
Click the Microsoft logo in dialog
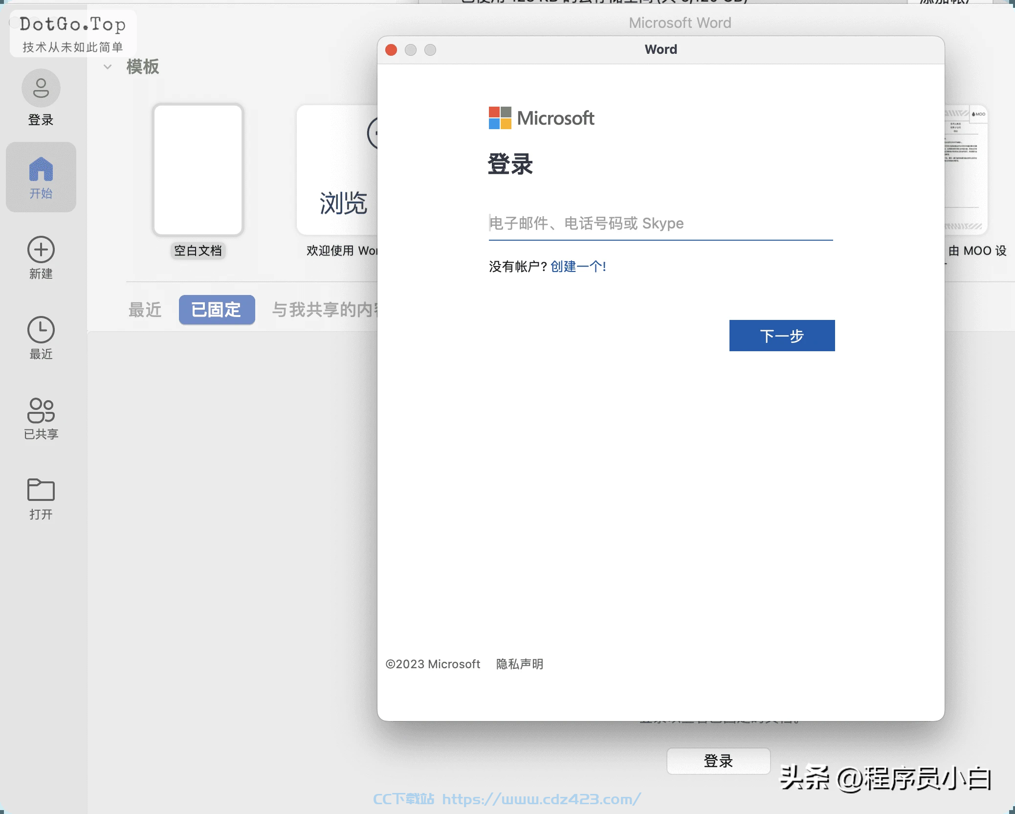[541, 118]
